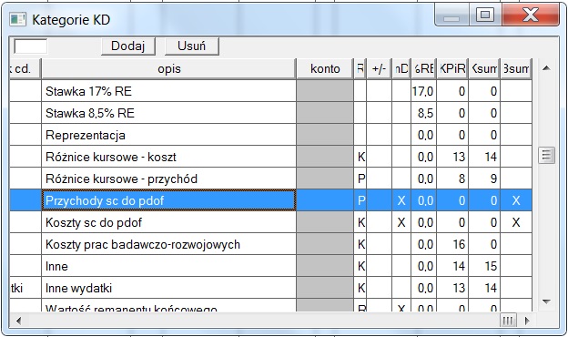This screenshot has width=568, height=337.
Task: Focus the input field left of Dodaj
Action: click(x=30, y=46)
